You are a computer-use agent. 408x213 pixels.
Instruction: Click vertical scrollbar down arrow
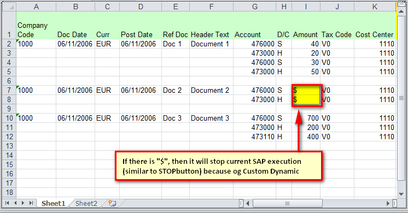coord(401,194)
